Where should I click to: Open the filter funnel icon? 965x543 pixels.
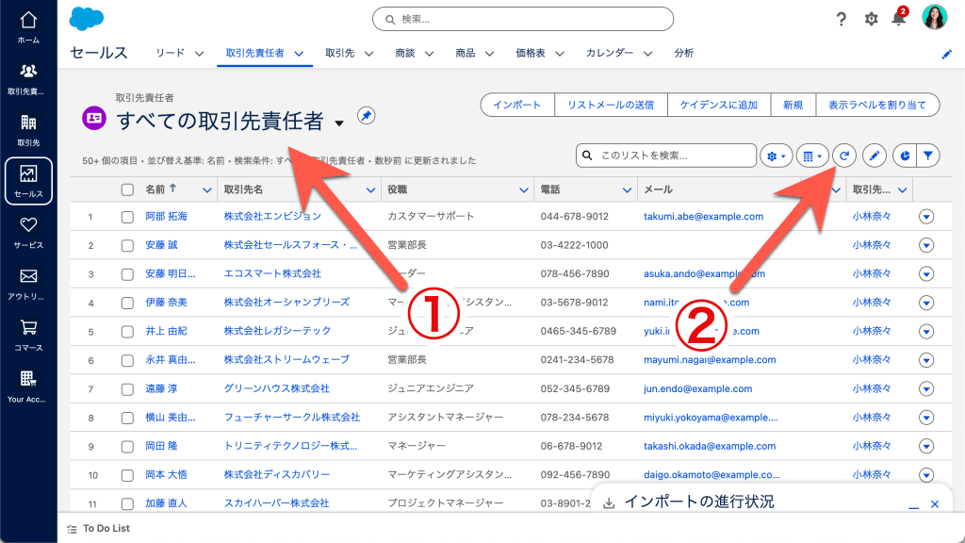pyautogui.click(x=928, y=156)
